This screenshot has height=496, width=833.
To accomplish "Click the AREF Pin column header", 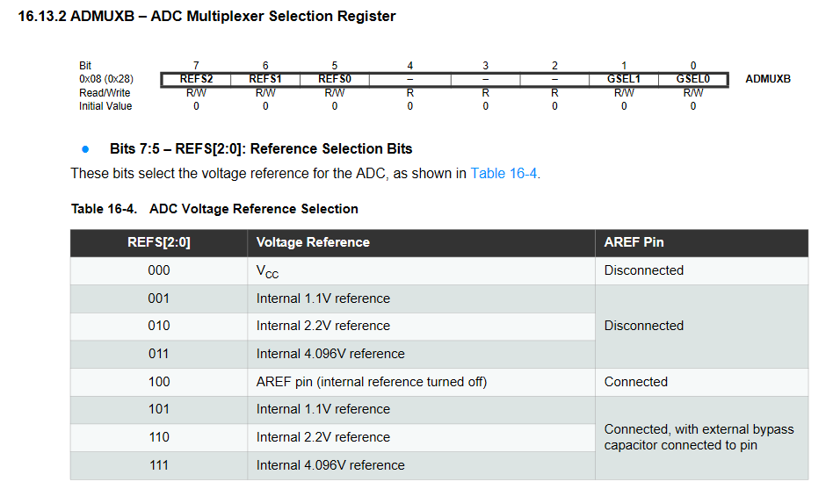I will tap(702, 242).
